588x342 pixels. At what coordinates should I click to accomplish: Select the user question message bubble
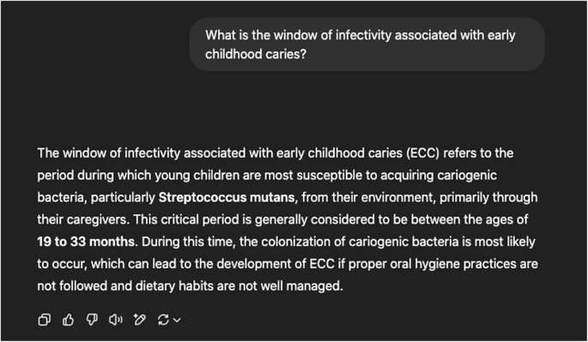pos(367,45)
